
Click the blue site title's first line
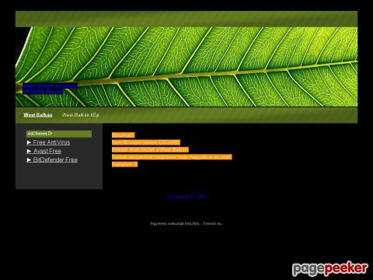tap(51, 86)
